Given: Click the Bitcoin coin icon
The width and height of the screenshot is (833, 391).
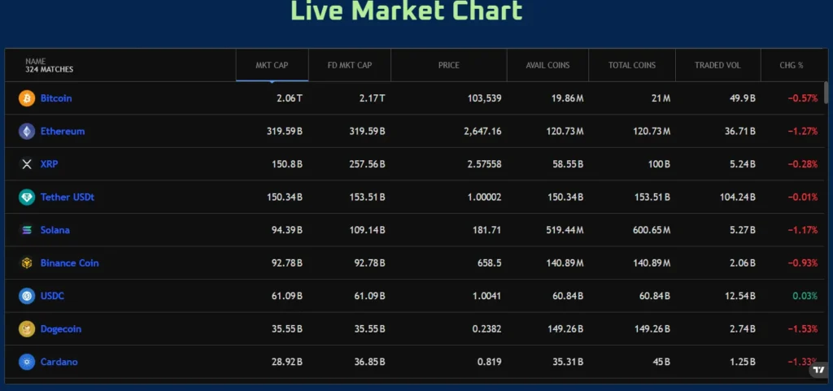Looking at the screenshot, I should tap(27, 98).
